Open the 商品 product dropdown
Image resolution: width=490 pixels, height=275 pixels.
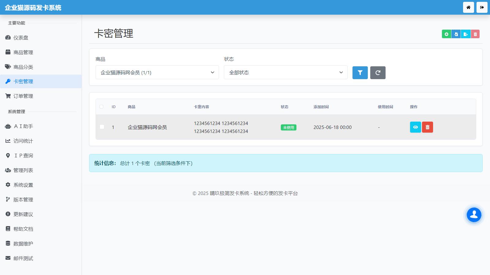click(x=157, y=72)
